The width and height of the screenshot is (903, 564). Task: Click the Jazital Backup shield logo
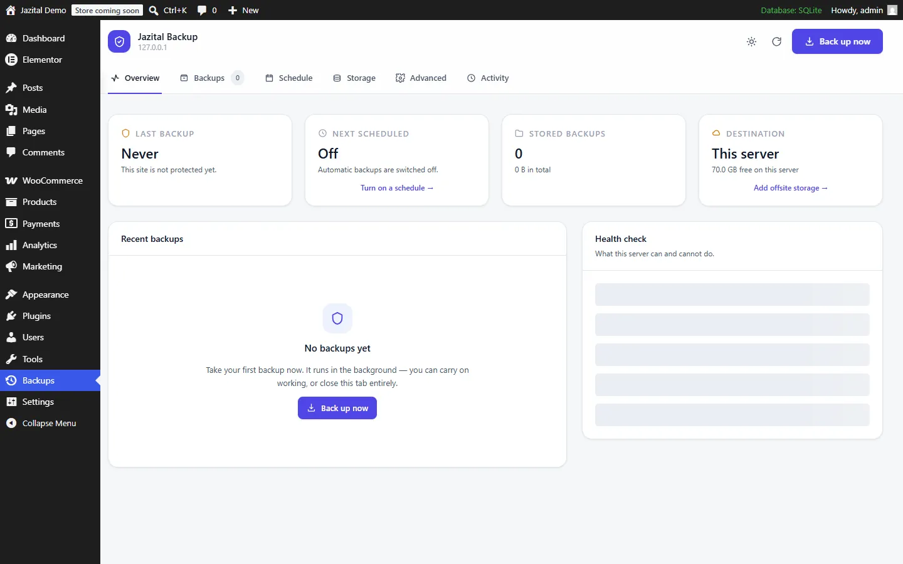click(119, 42)
